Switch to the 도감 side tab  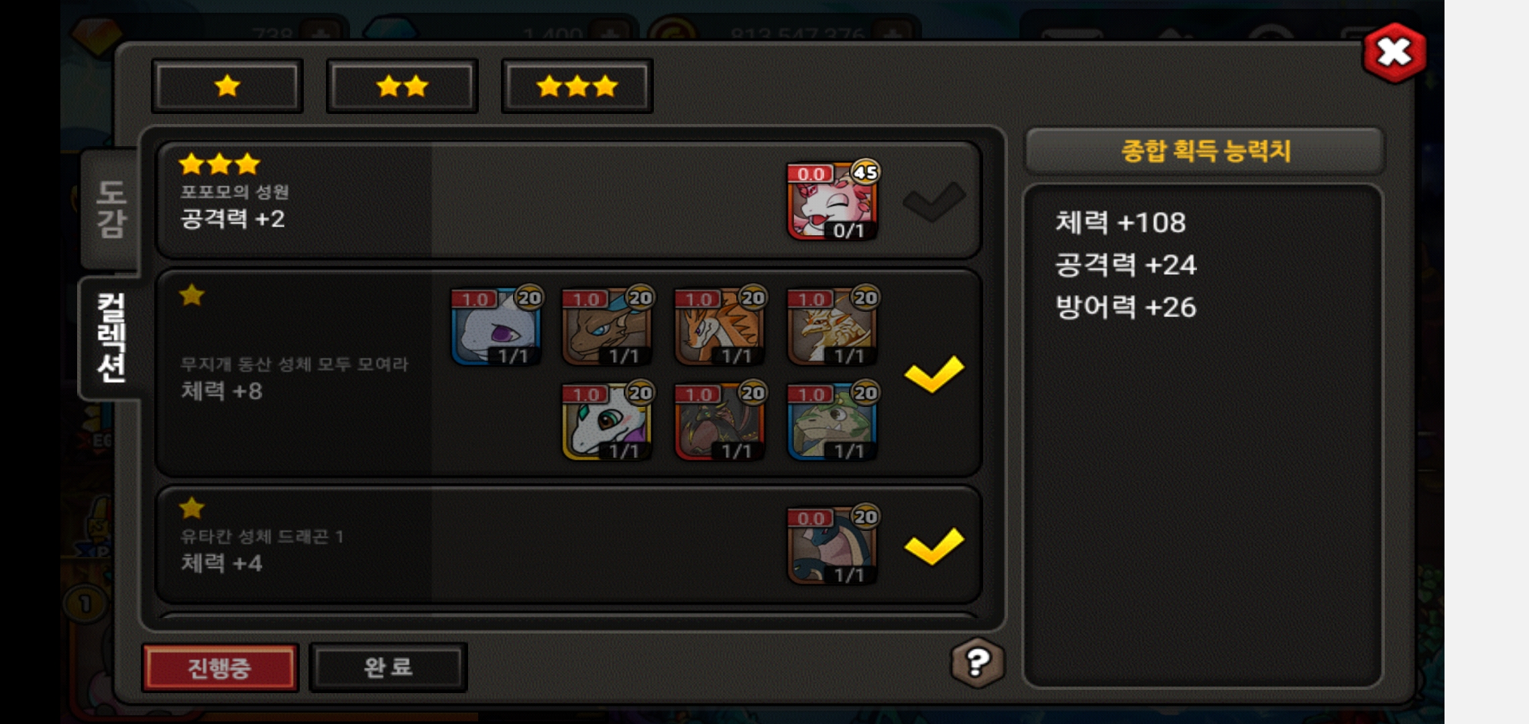coord(111,209)
